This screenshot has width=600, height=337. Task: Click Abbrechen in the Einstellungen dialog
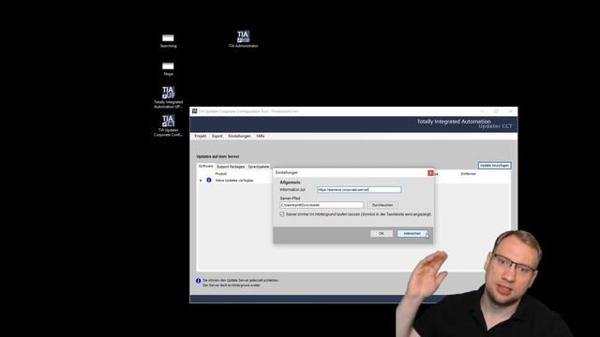(x=412, y=233)
